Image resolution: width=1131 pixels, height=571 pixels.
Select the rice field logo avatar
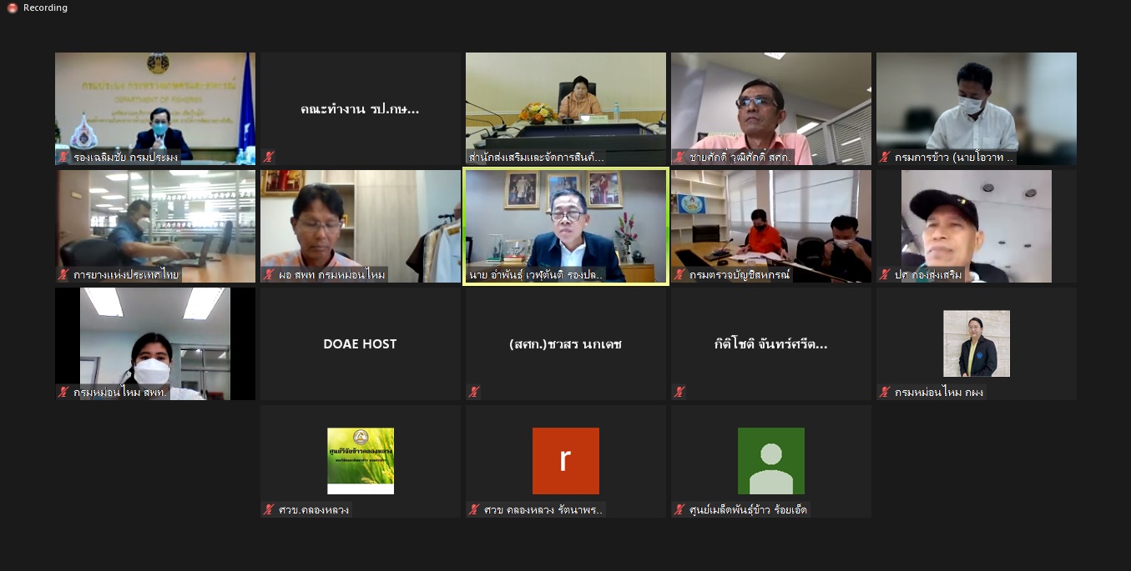click(361, 461)
